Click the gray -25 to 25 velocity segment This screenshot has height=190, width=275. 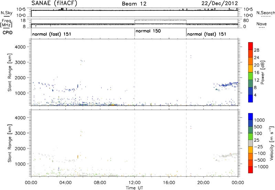(x=251, y=143)
